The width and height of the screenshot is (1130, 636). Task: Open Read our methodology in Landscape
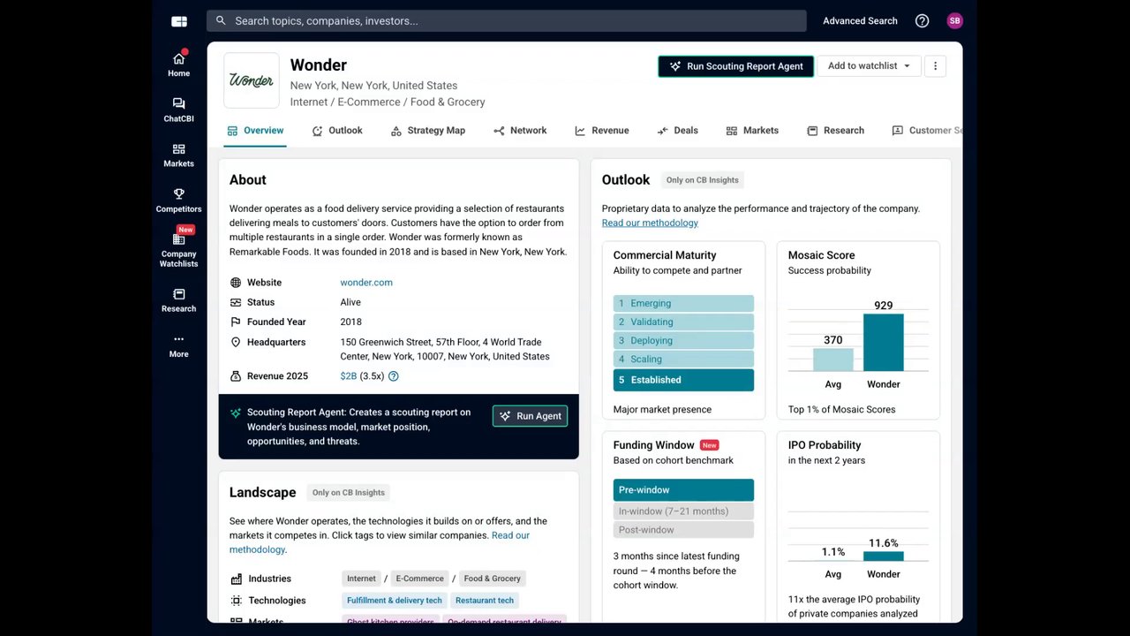tap(510, 535)
